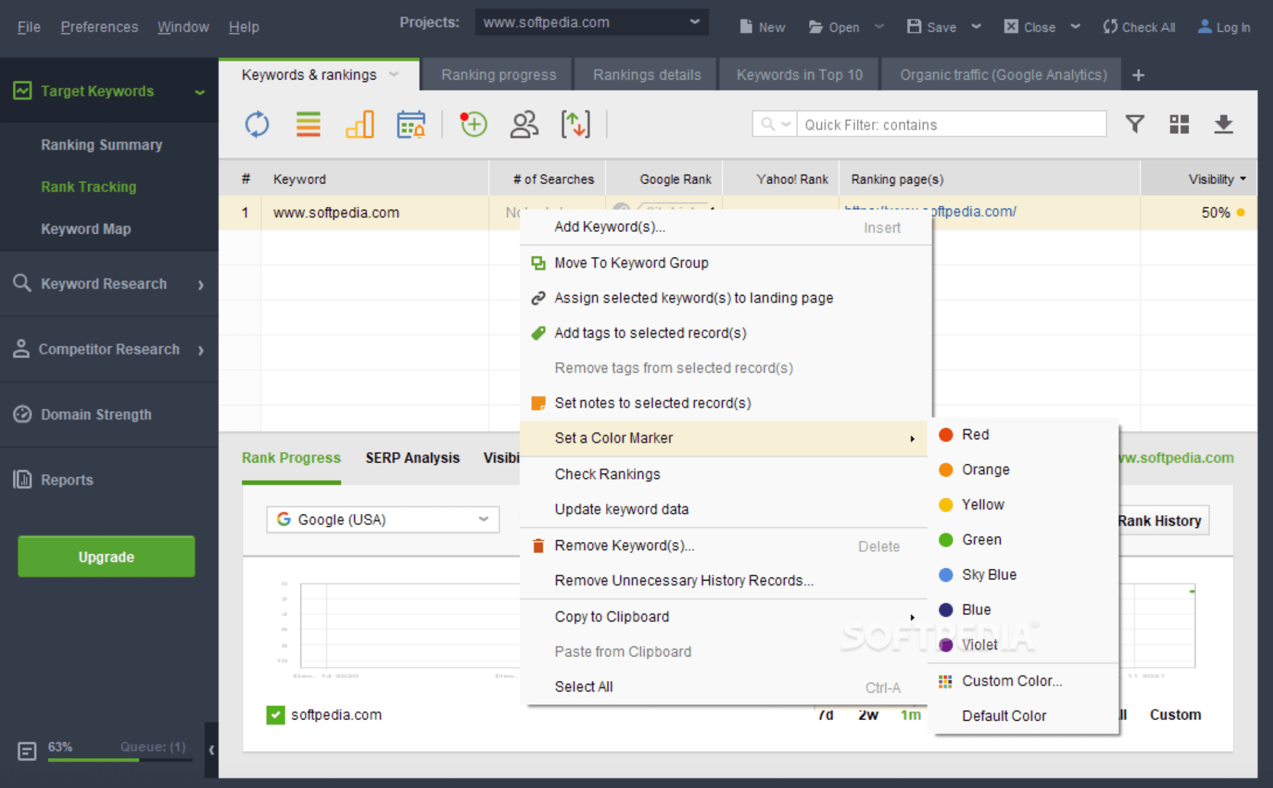Click the Quick Filter input field
Viewport: 1273px width, 788px height.
click(x=952, y=124)
